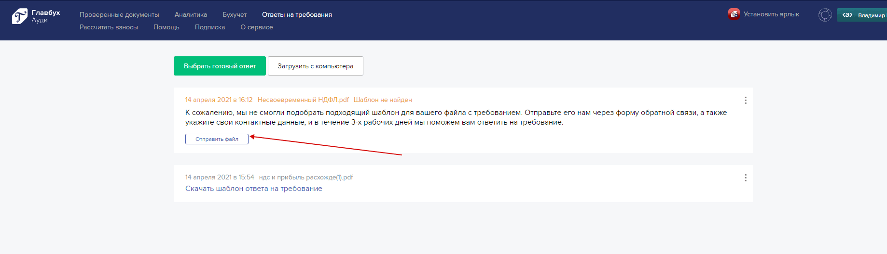Click the ндс и прибыль расходе(1).pdf file name
This screenshot has height=254, width=887.
coord(306,178)
